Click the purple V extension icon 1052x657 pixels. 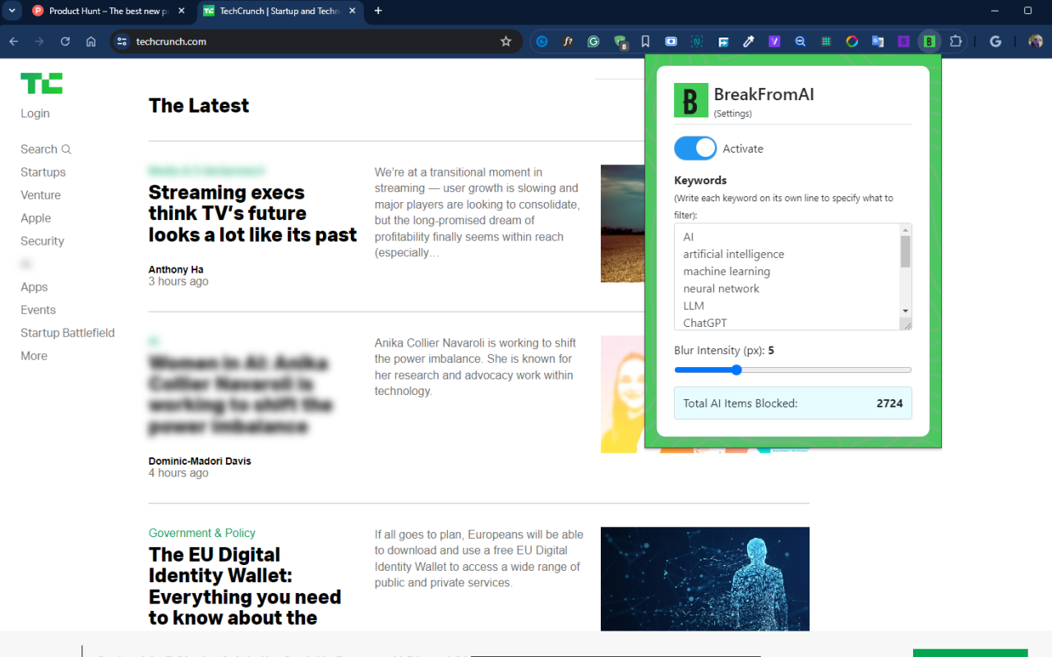pos(774,41)
